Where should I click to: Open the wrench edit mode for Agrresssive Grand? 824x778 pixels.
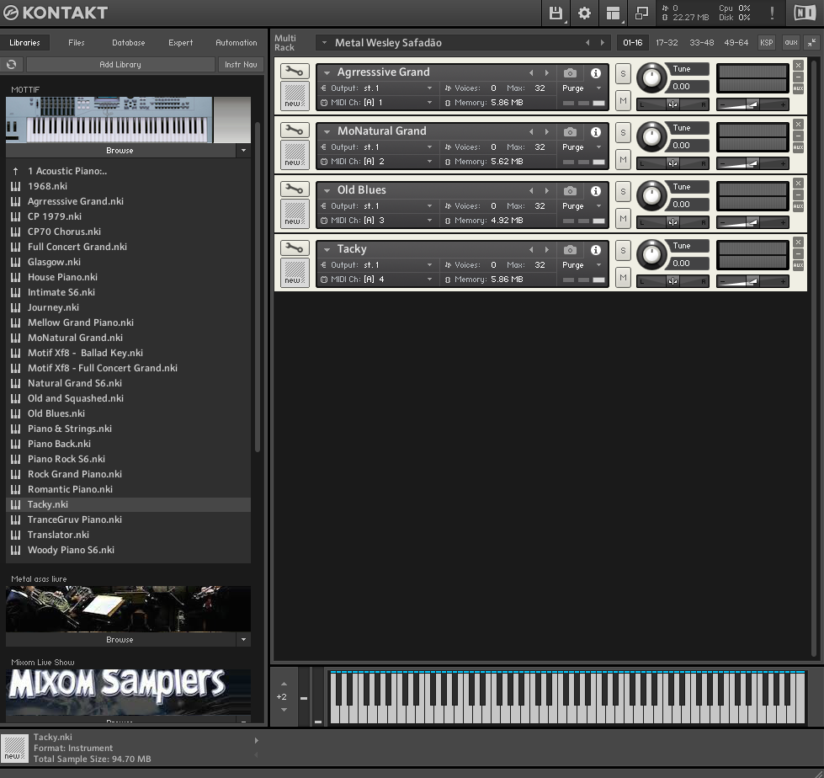(295, 71)
